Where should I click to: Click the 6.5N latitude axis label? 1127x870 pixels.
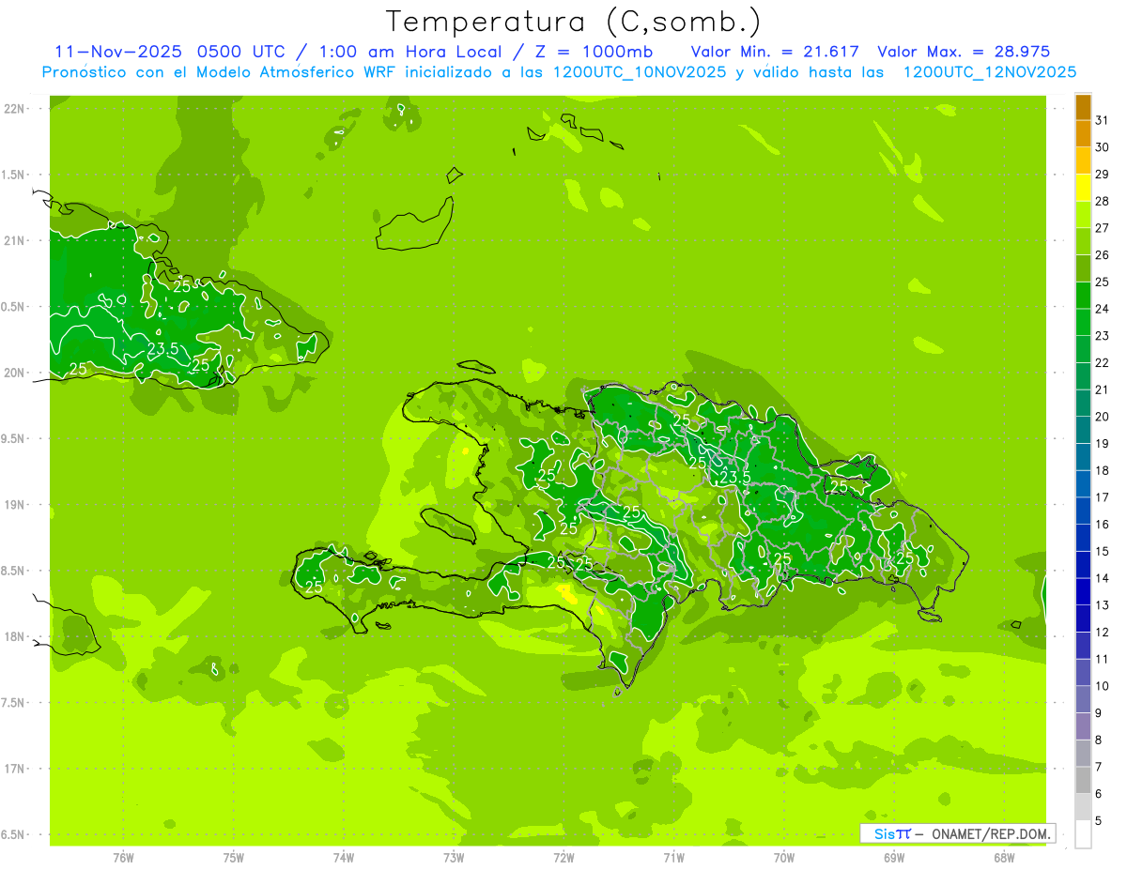pos(13,834)
